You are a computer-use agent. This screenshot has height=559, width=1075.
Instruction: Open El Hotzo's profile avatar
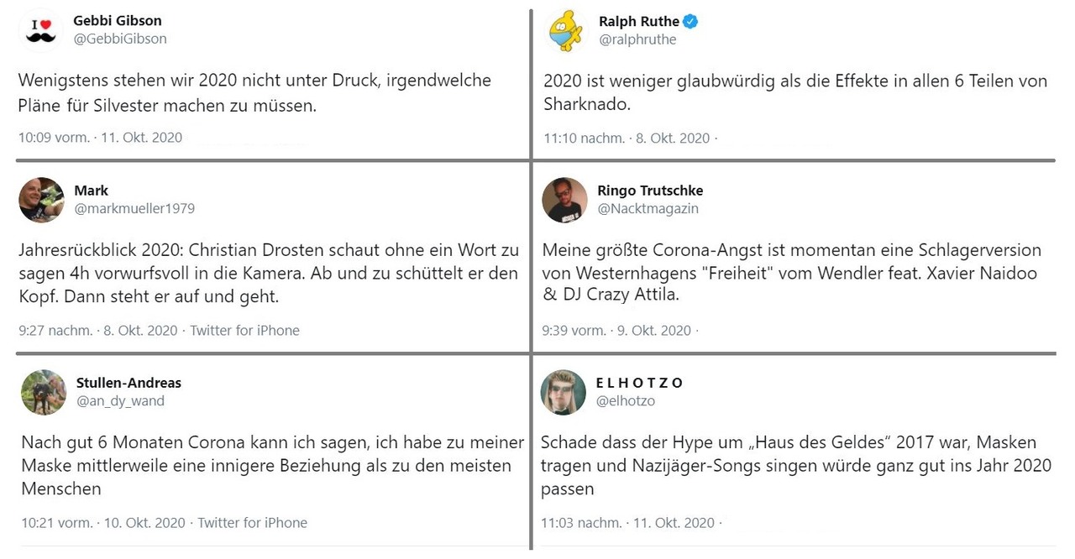(x=564, y=392)
